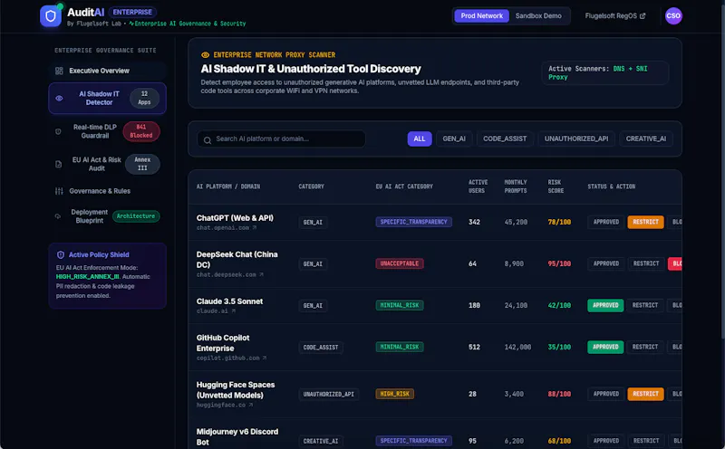The image size is (725, 449).
Task: Select the ALL category filter
Action: pos(420,139)
